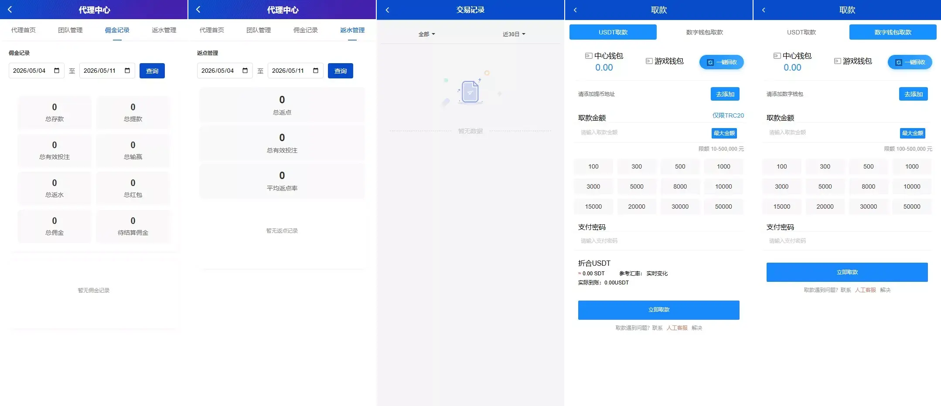Go back from commission records agent center

pyautogui.click(x=10, y=10)
